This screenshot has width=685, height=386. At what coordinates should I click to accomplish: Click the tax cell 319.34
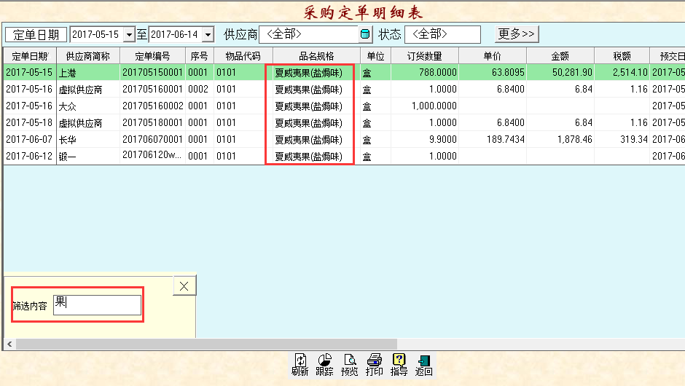point(621,139)
